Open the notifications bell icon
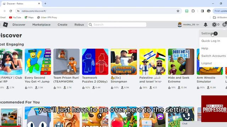This screenshot has width=227, height=127. pos(205,25)
